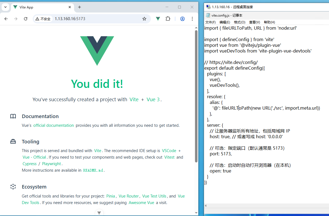This screenshot has width=329, height=216.
Task: Click the Tooling toolbox icon
Action: (13, 141)
